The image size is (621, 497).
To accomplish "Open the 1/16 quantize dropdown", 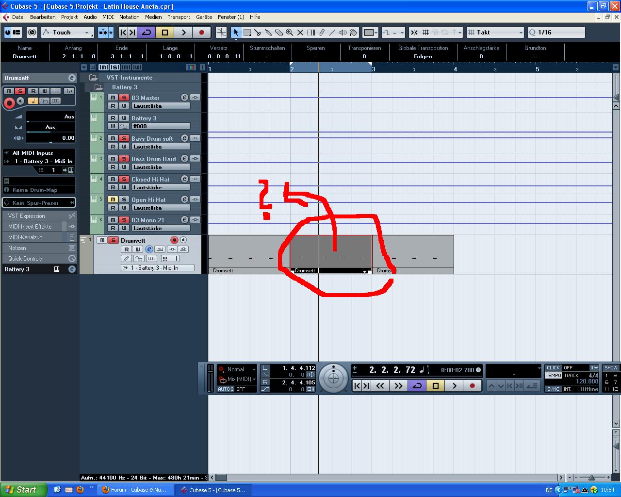I will pyautogui.click(x=556, y=33).
